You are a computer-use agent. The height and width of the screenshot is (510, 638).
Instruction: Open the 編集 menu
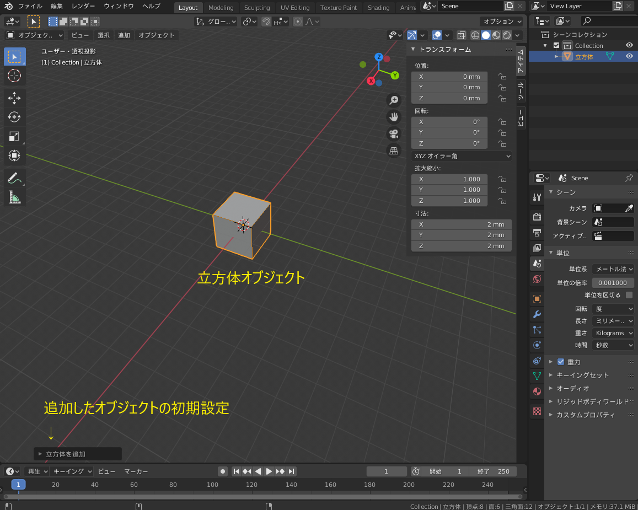click(x=57, y=6)
